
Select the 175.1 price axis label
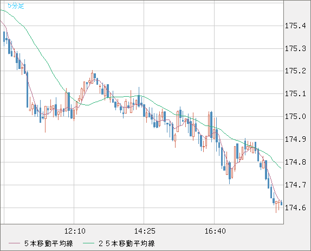click(x=295, y=93)
